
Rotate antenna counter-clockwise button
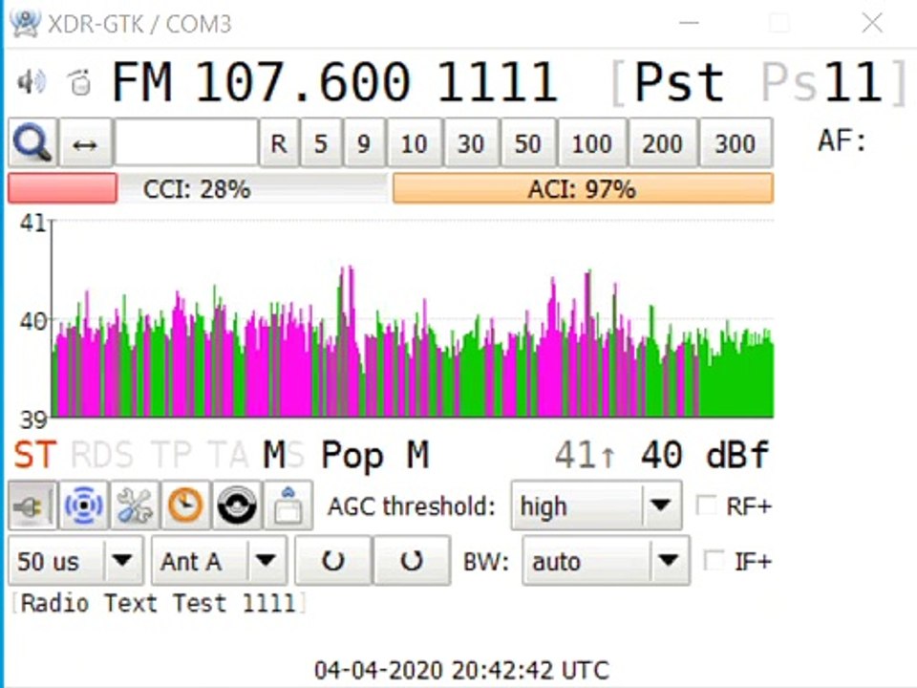[x=332, y=561]
